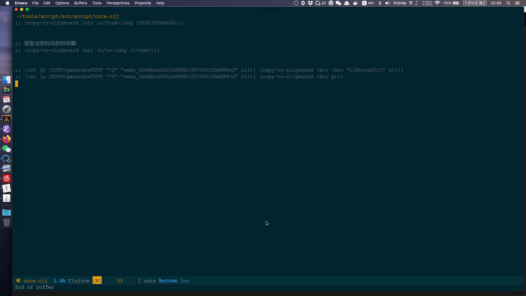Toggle Ins mode indicator in modeline
The width and height of the screenshot is (526, 296).
click(x=184, y=281)
